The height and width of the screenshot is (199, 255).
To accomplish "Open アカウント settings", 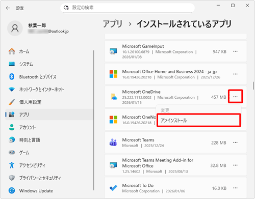I will (x=49, y=127).
